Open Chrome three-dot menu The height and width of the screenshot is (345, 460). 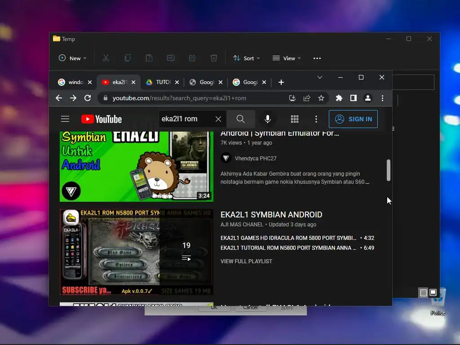(382, 98)
